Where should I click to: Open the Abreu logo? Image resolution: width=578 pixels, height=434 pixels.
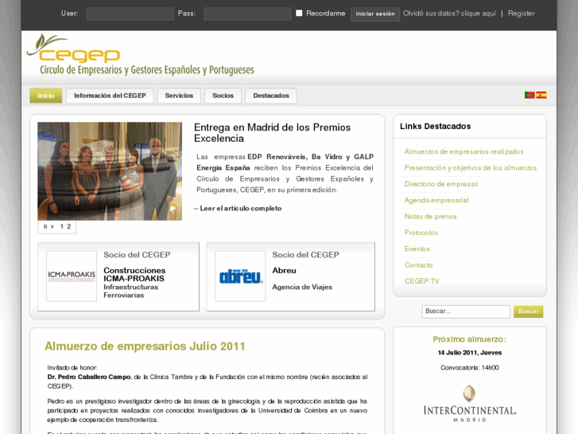(x=240, y=276)
